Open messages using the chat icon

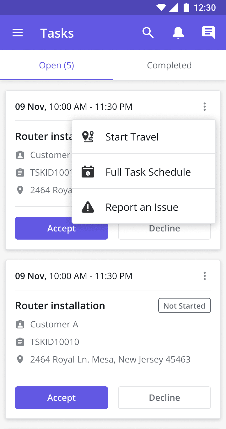[208, 33]
